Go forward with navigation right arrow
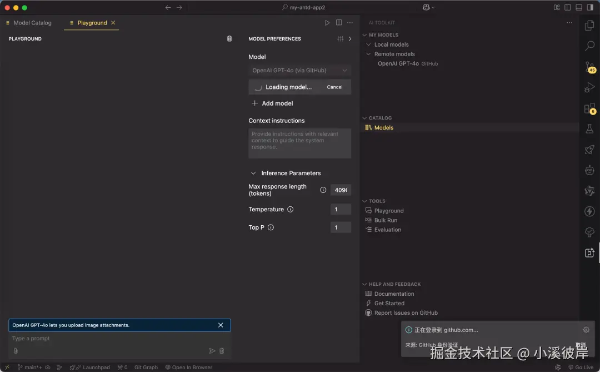Image resolution: width=600 pixels, height=372 pixels. tap(179, 7)
